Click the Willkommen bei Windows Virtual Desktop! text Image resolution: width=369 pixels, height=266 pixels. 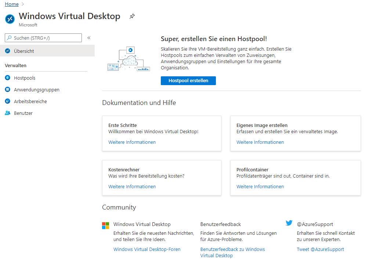point(153,131)
